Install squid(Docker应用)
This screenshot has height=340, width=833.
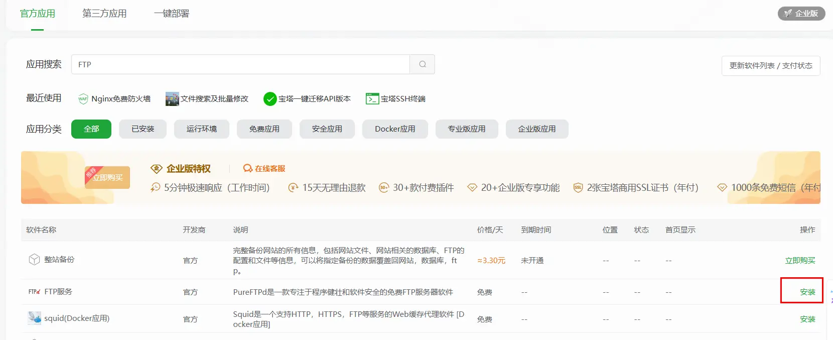coord(808,319)
